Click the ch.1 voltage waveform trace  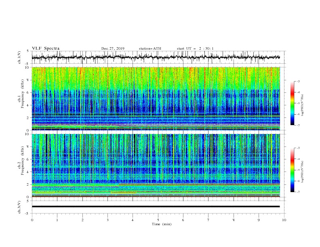[x=156, y=57]
